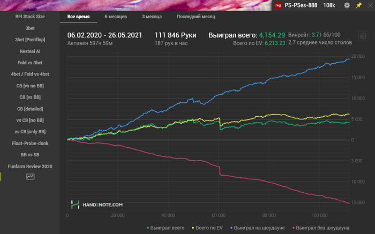Toggle the "Выиграл без шоудауна" legend series

321,228
